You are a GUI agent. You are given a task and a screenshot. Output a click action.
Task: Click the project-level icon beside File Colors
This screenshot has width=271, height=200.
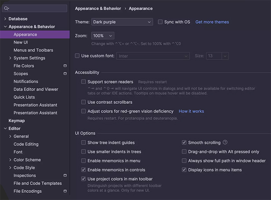[x=65, y=66]
